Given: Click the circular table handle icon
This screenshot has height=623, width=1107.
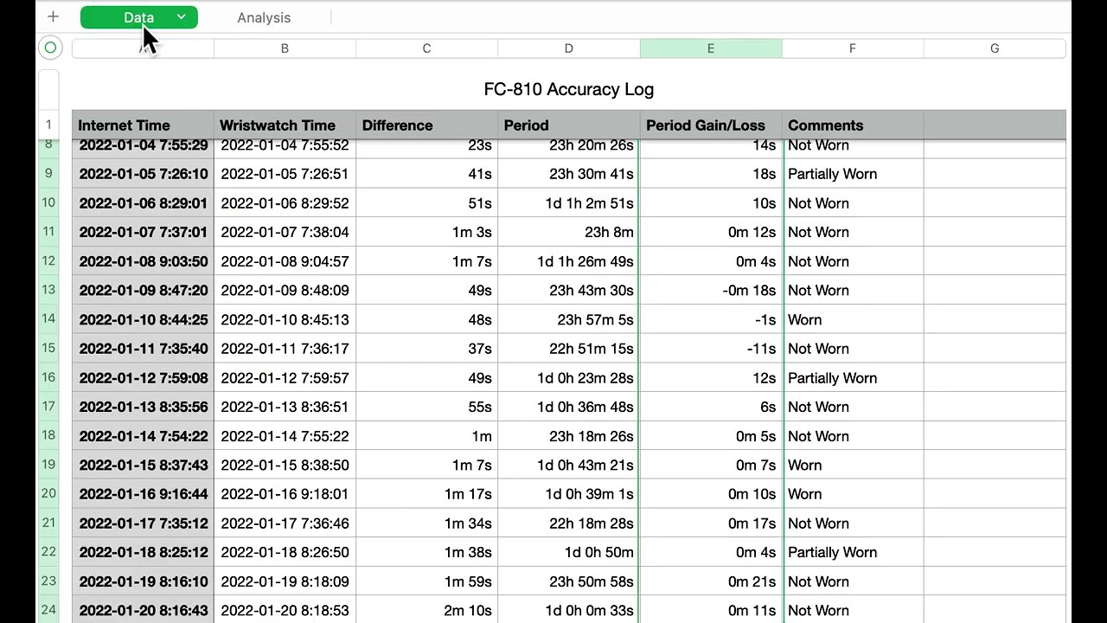Looking at the screenshot, I should 50,48.
